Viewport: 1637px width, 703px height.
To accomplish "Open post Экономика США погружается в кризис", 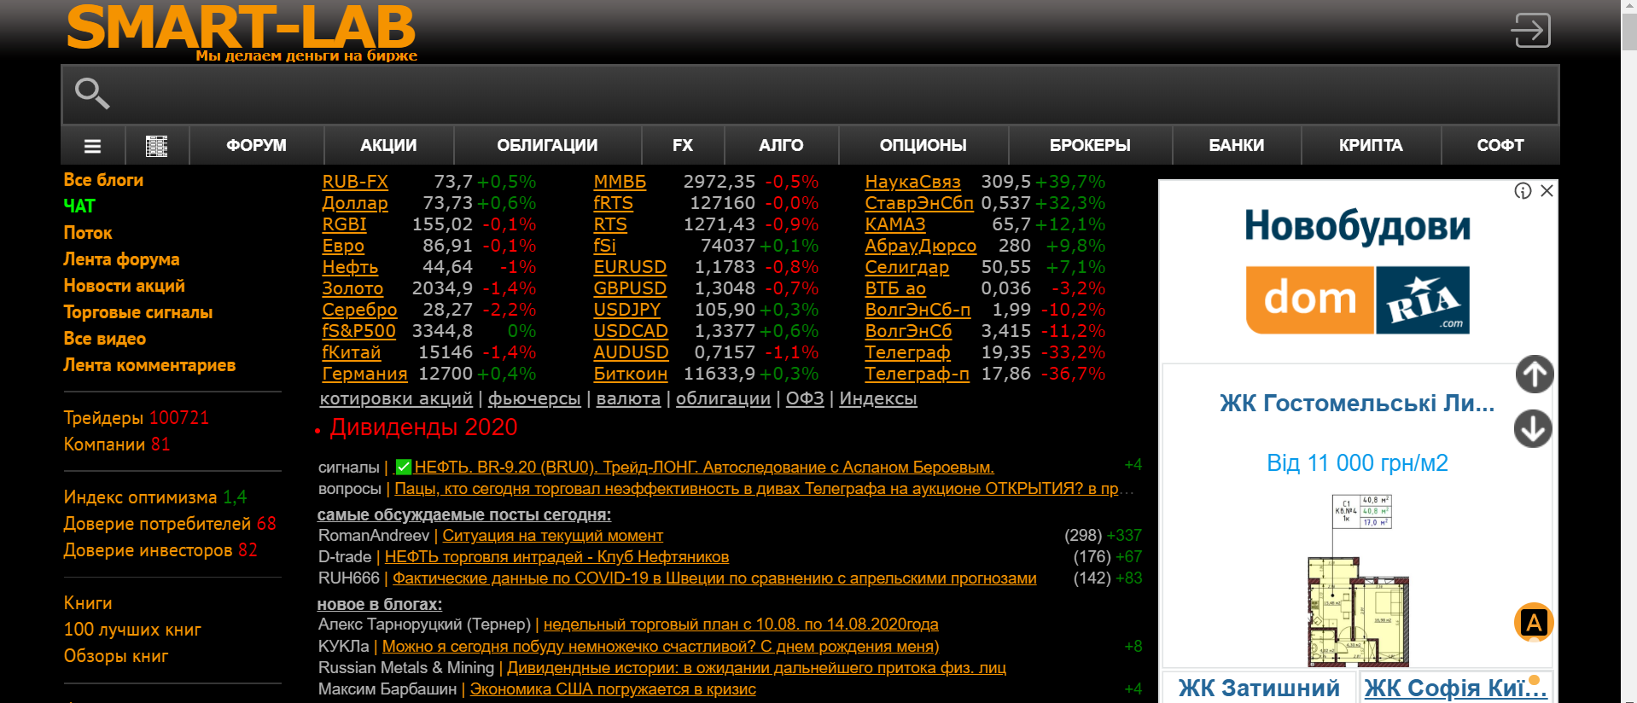I will (x=613, y=689).
